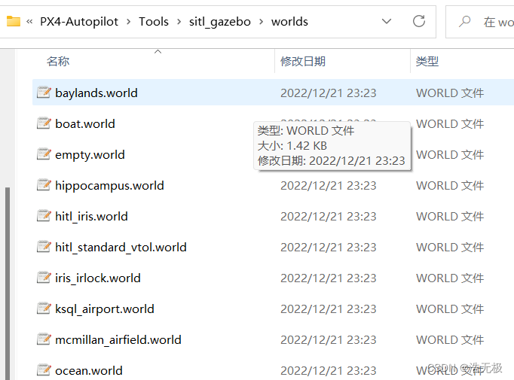
Task: Click the hippocampus.world file icon
Action: pyautogui.click(x=44, y=185)
